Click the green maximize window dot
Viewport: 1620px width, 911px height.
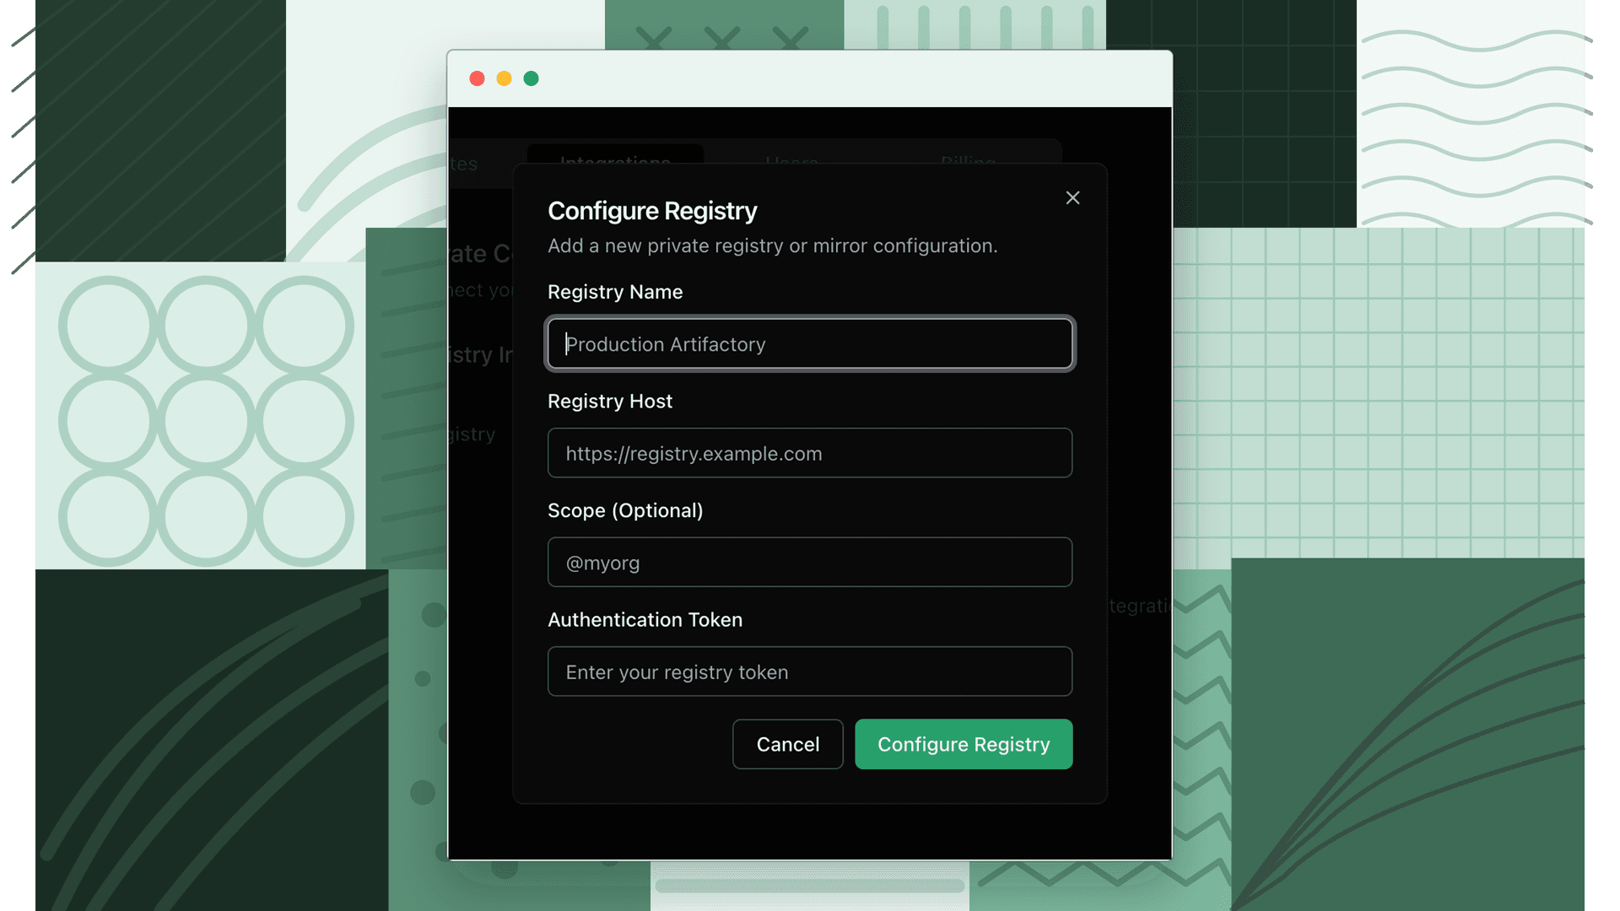[x=531, y=78]
